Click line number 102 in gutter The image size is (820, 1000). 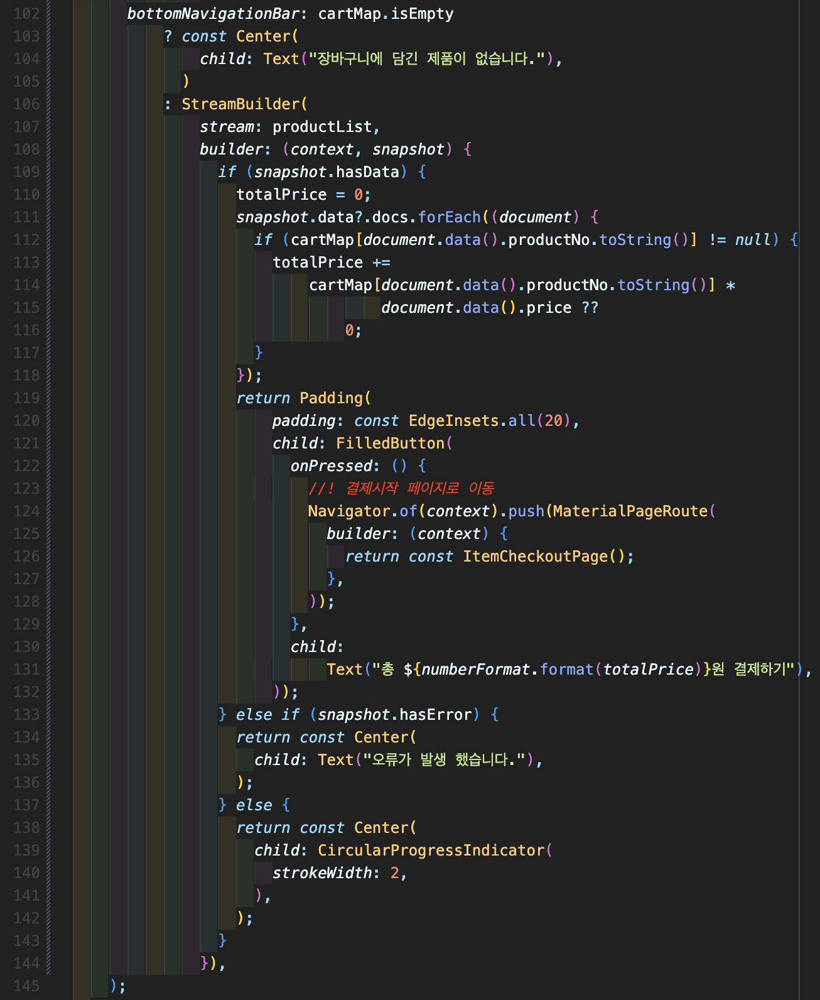tap(26, 14)
